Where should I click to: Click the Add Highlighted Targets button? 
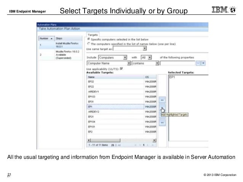[x=162, y=109]
